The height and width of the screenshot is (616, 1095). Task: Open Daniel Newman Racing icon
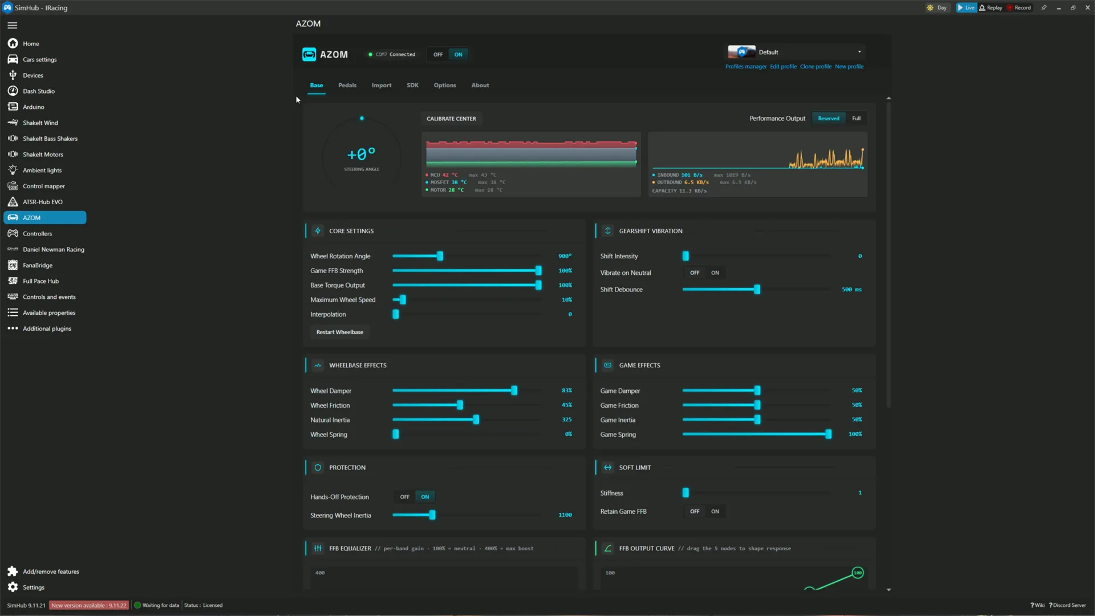pos(13,249)
